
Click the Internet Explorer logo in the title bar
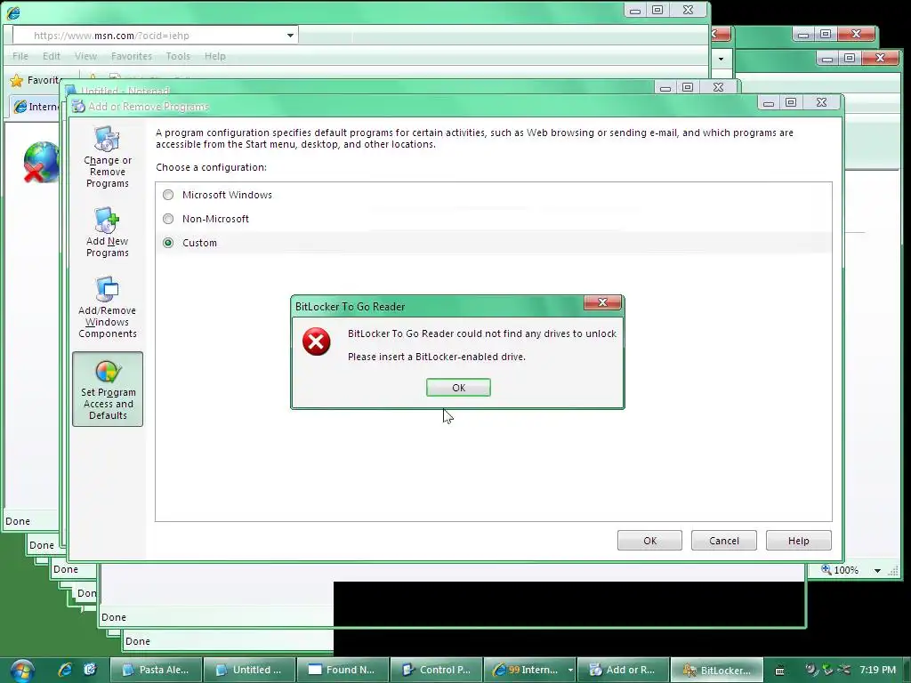tap(12, 12)
